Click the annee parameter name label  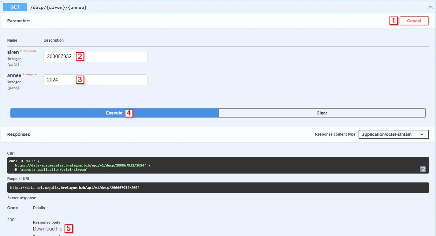pos(14,75)
